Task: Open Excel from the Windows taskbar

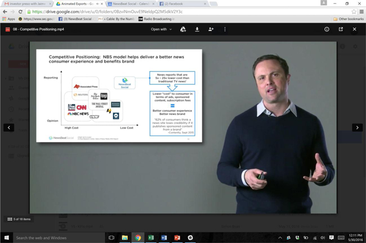Action: point(151,237)
